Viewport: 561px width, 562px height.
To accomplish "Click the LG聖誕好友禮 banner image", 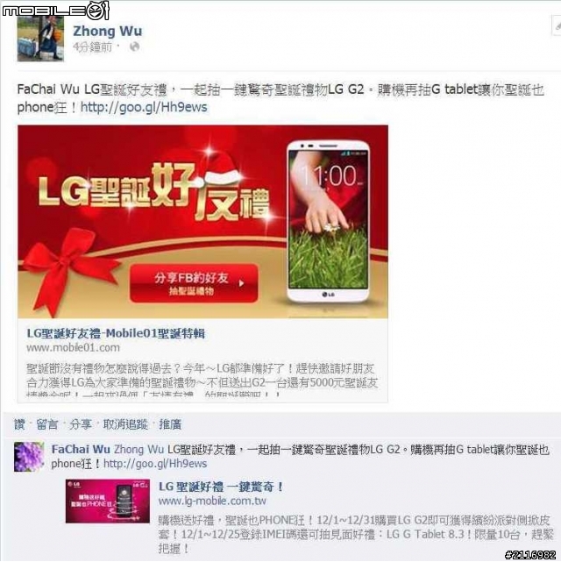I will tap(202, 222).
